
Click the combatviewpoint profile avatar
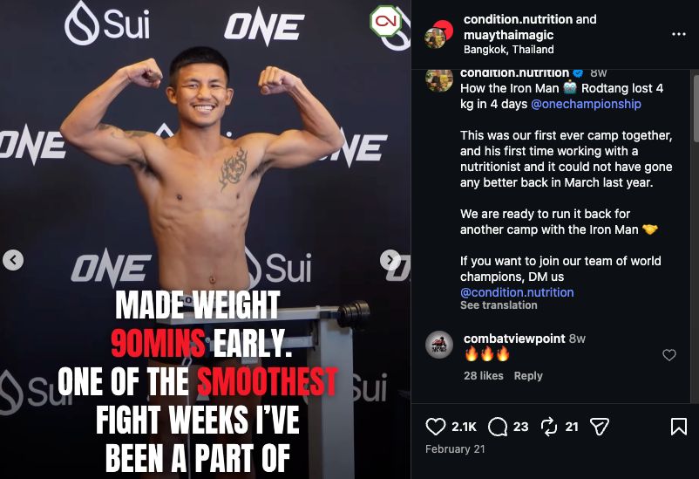[x=439, y=345]
